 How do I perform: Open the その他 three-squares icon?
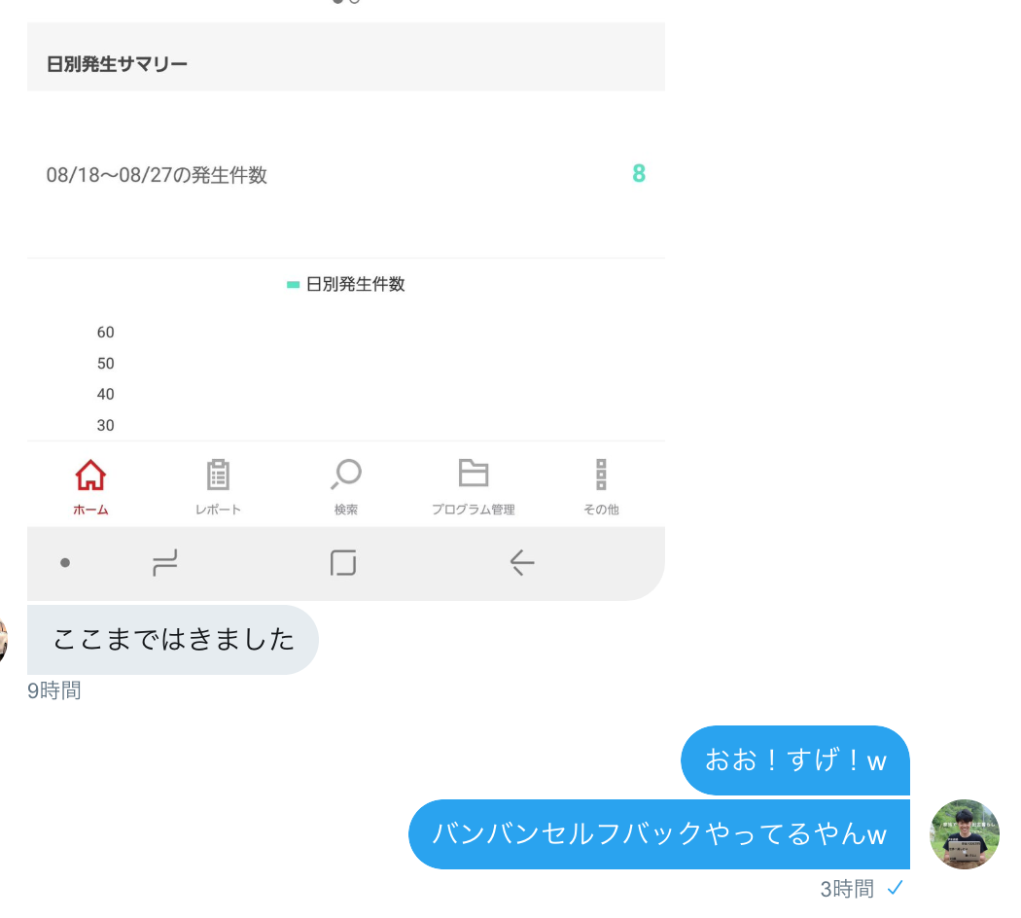click(x=601, y=474)
